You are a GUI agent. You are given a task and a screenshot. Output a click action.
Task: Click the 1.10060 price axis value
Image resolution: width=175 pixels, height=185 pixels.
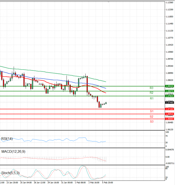(169, 52)
